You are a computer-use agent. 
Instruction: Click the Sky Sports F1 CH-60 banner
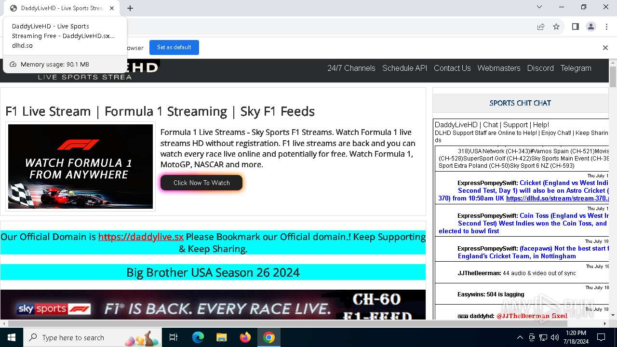point(213,305)
